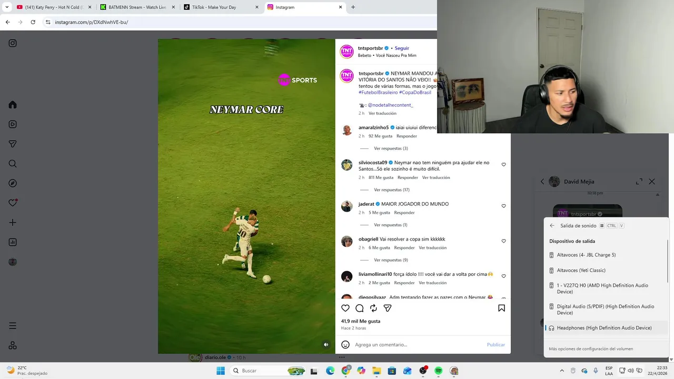Expand Ver respuestas (17) under silviocosta09
Screen dimensions: 674x379
[x=392, y=190]
